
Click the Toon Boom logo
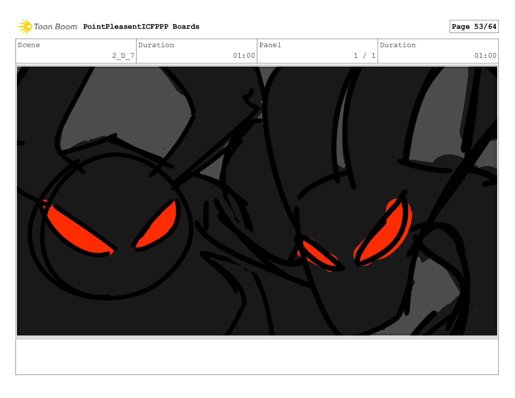tap(47, 27)
